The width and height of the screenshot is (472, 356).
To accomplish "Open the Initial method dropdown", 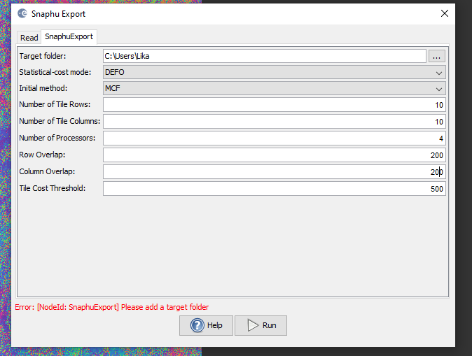I will 275,88.
